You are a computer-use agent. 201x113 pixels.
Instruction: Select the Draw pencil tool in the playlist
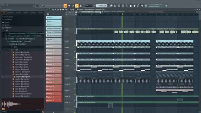pyautogui.click(x=53, y=9)
